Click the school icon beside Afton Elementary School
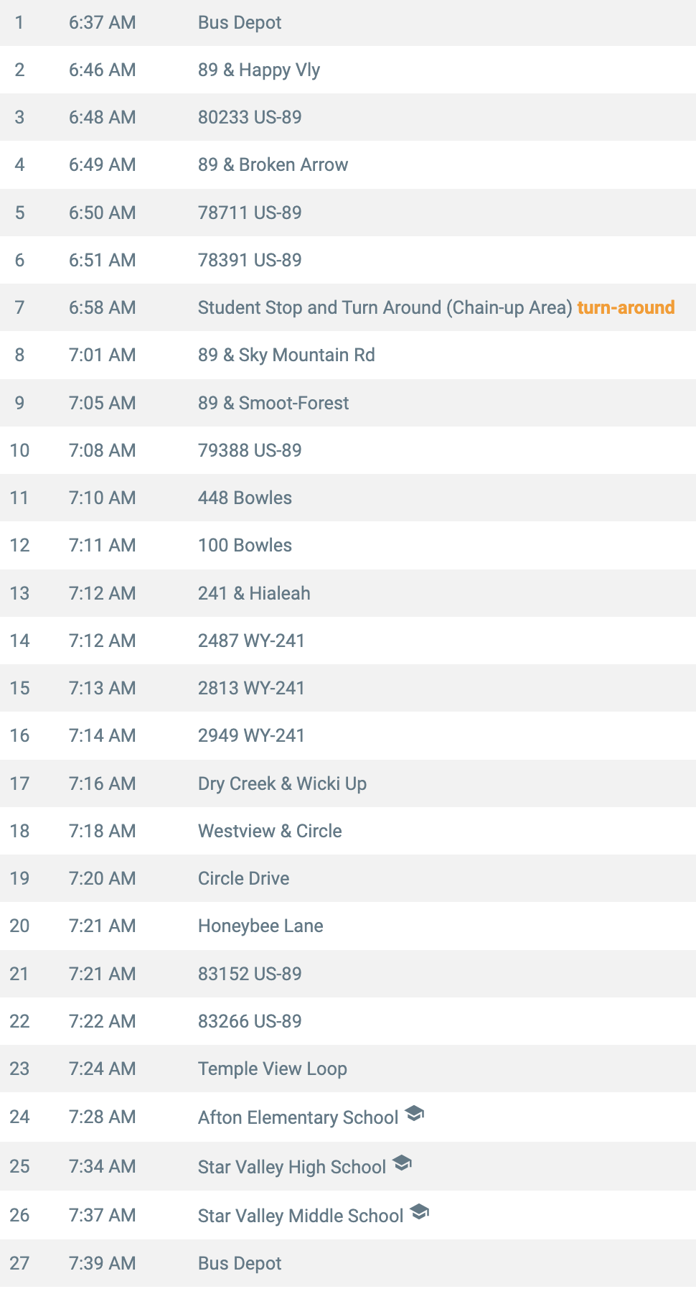This screenshot has width=696, height=1294. coord(415,1114)
